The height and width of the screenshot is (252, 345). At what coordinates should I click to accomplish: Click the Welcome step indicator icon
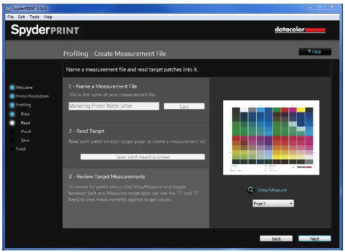12,87
